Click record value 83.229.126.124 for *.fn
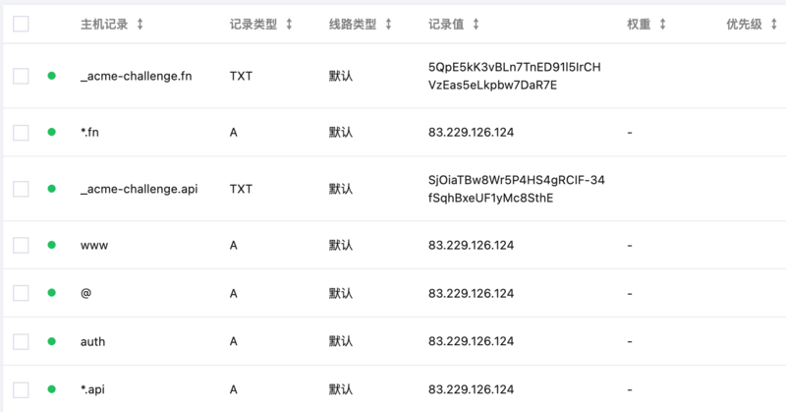This screenshot has height=412, width=786. pyautogui.click(x=472, y=132)
